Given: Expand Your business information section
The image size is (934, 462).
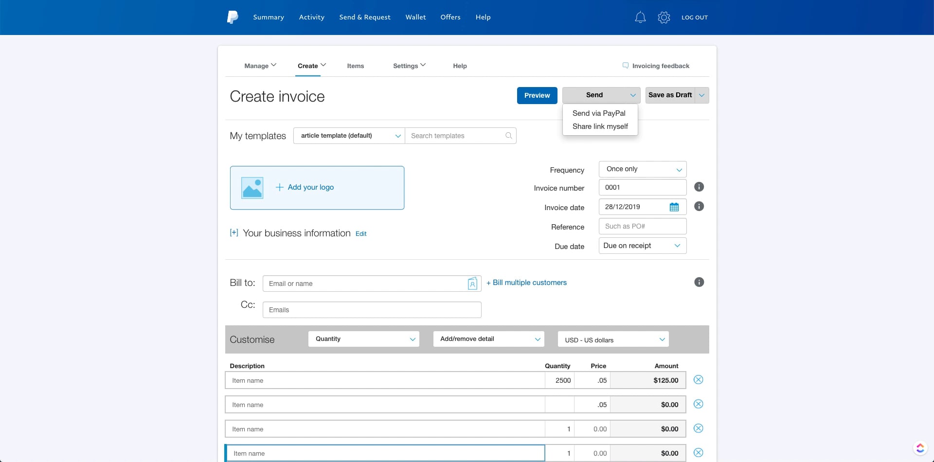Looking at the screenshot, I should 234,233.
